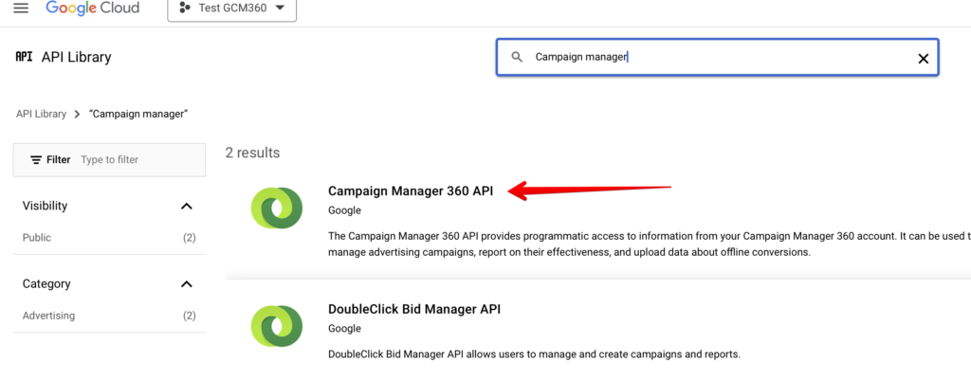Screen dimensions: 971x381
Task: Click the breadcrumb chevron separator
Action: (x=77, y=114)
